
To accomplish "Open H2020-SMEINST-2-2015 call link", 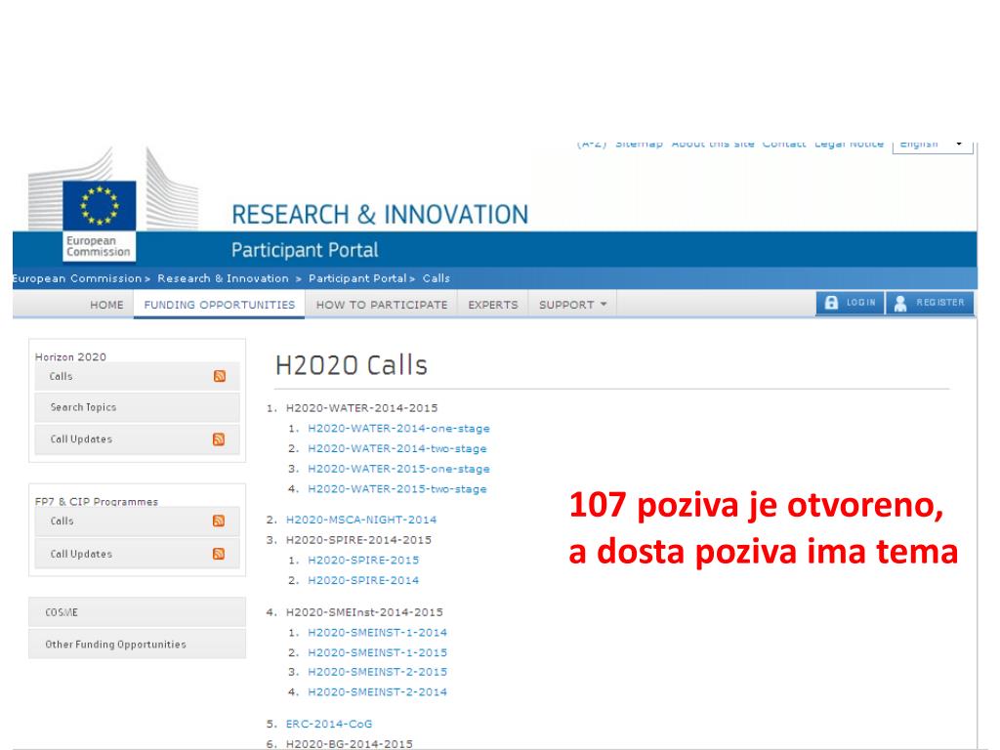I will (378, 672).
